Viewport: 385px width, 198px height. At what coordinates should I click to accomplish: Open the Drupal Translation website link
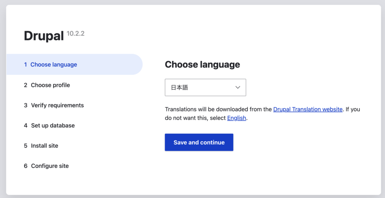click(x=308, y=109)
